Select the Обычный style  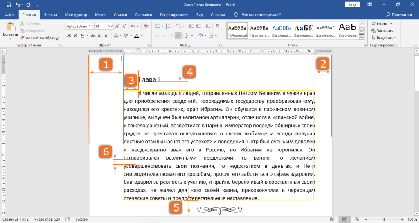coord(237,31)
